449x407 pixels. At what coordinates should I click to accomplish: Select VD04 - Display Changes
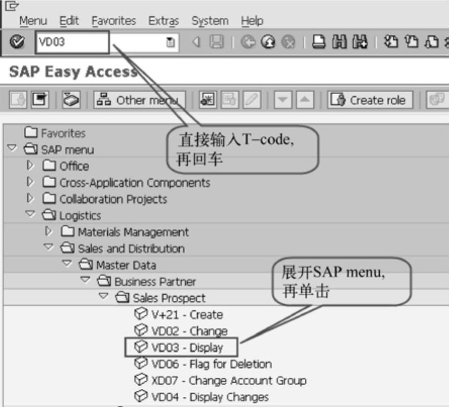[x=201, y=397]
